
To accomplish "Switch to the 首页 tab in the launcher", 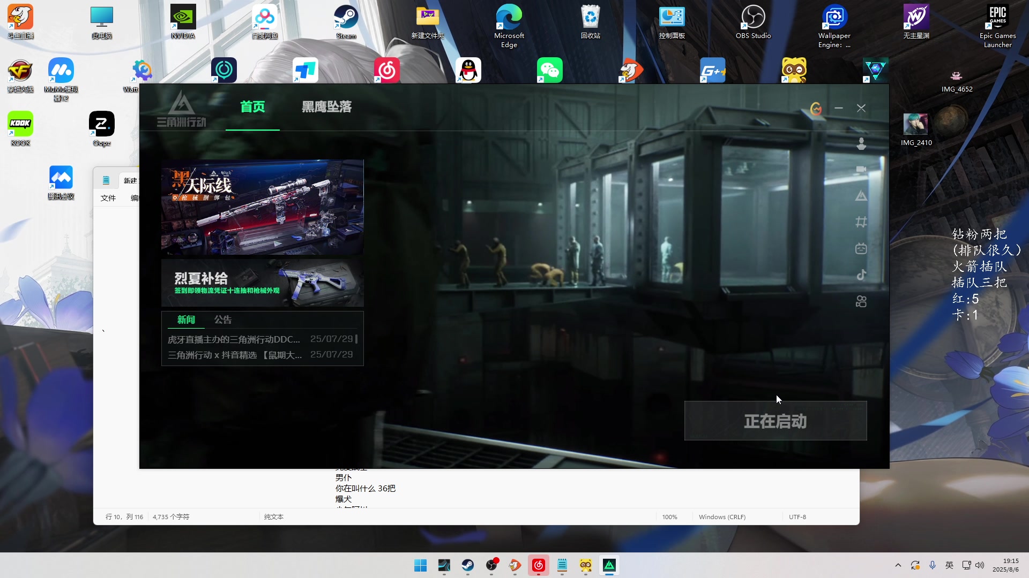I will 252,107.
